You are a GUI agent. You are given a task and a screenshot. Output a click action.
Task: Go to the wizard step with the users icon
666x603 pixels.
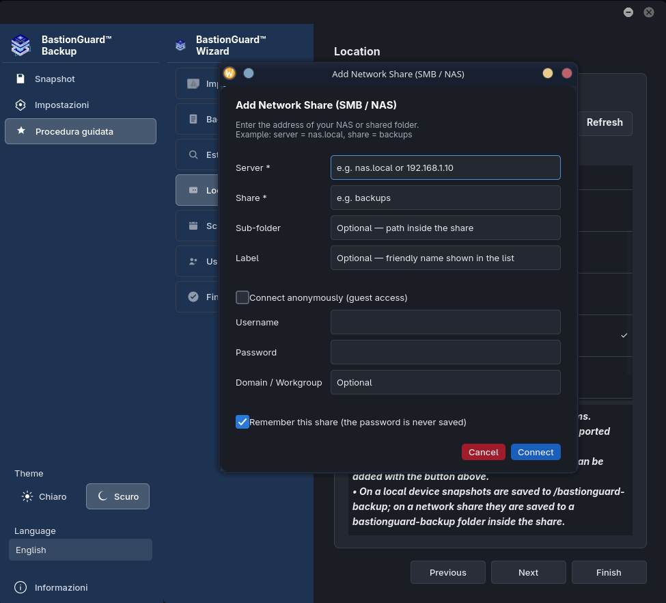click(x=193, y=262)
